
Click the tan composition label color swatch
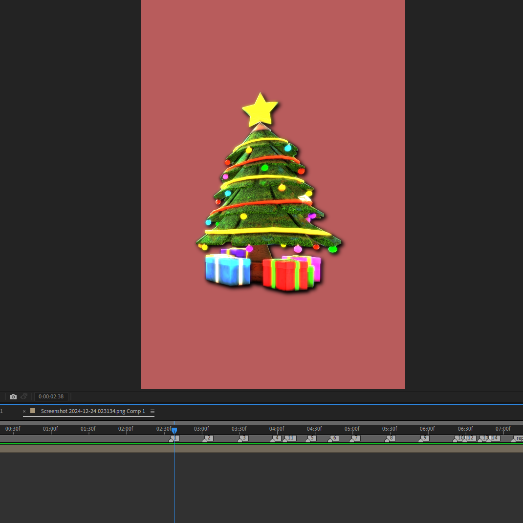point(33,411)
